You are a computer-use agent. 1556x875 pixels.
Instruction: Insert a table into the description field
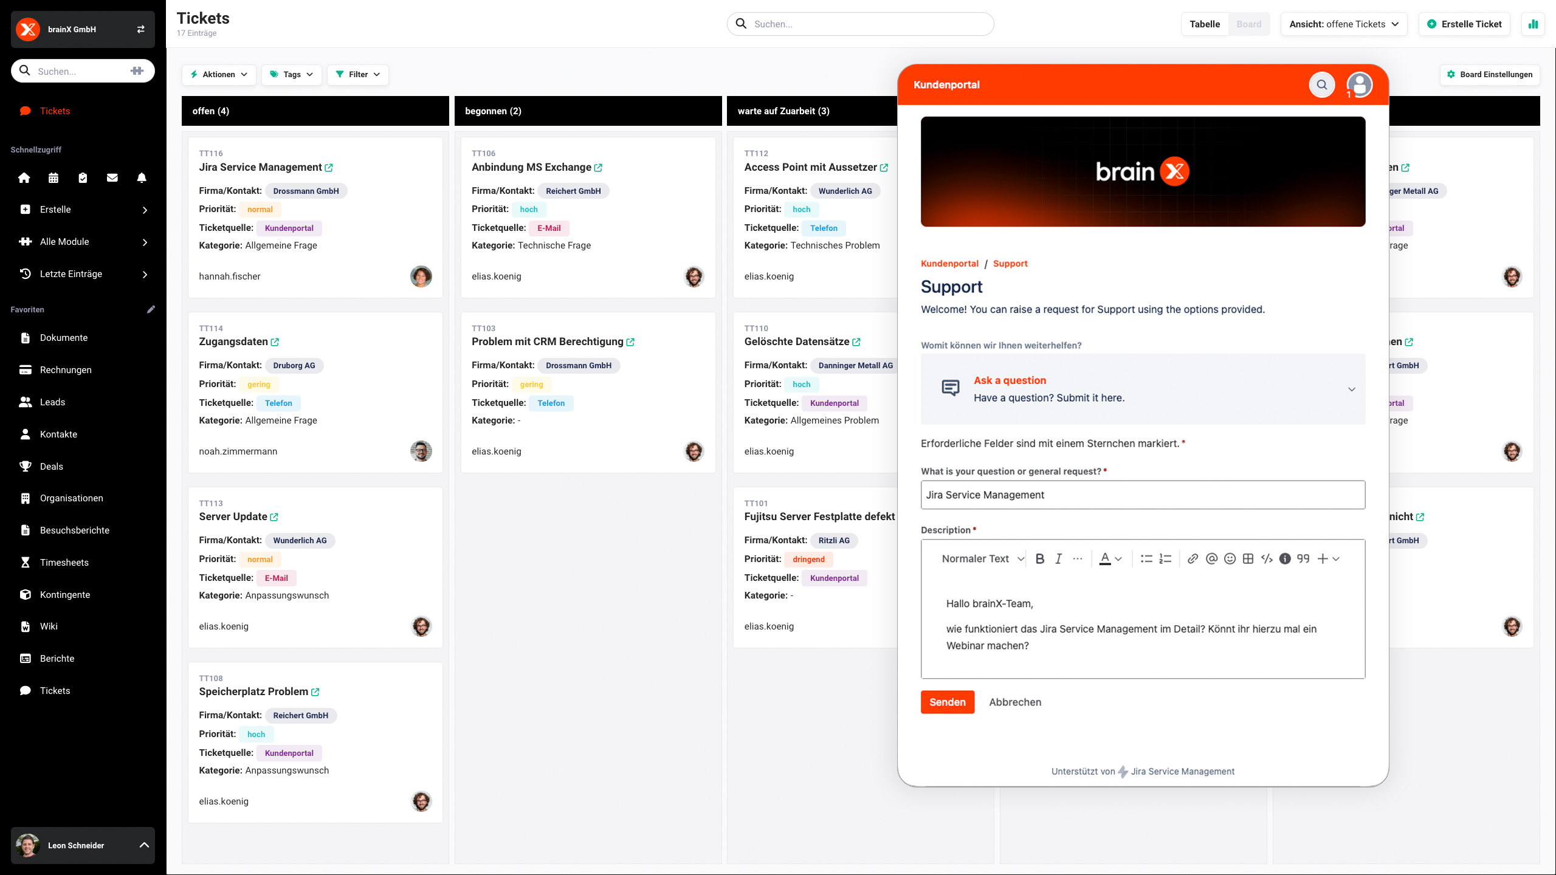[x=1247, y=558]
